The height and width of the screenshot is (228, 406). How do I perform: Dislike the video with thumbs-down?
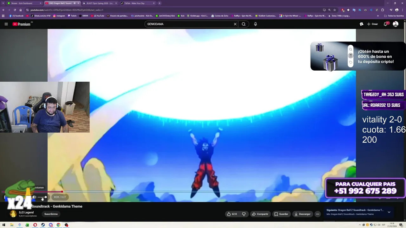[x=244, y=214]
